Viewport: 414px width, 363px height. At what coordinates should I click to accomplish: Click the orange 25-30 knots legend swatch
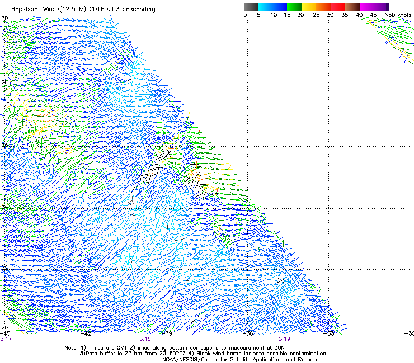(x=323, y=7)
